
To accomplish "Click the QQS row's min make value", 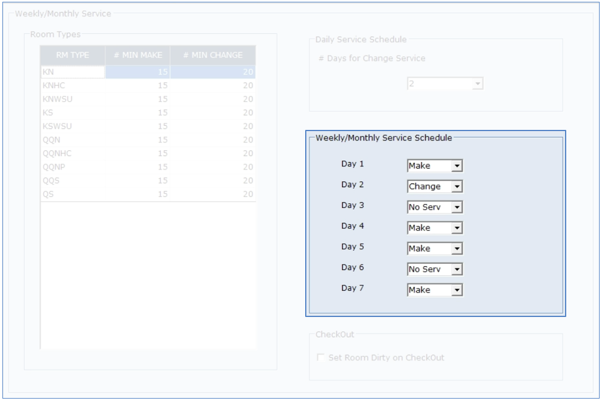I will click(138, 180).
